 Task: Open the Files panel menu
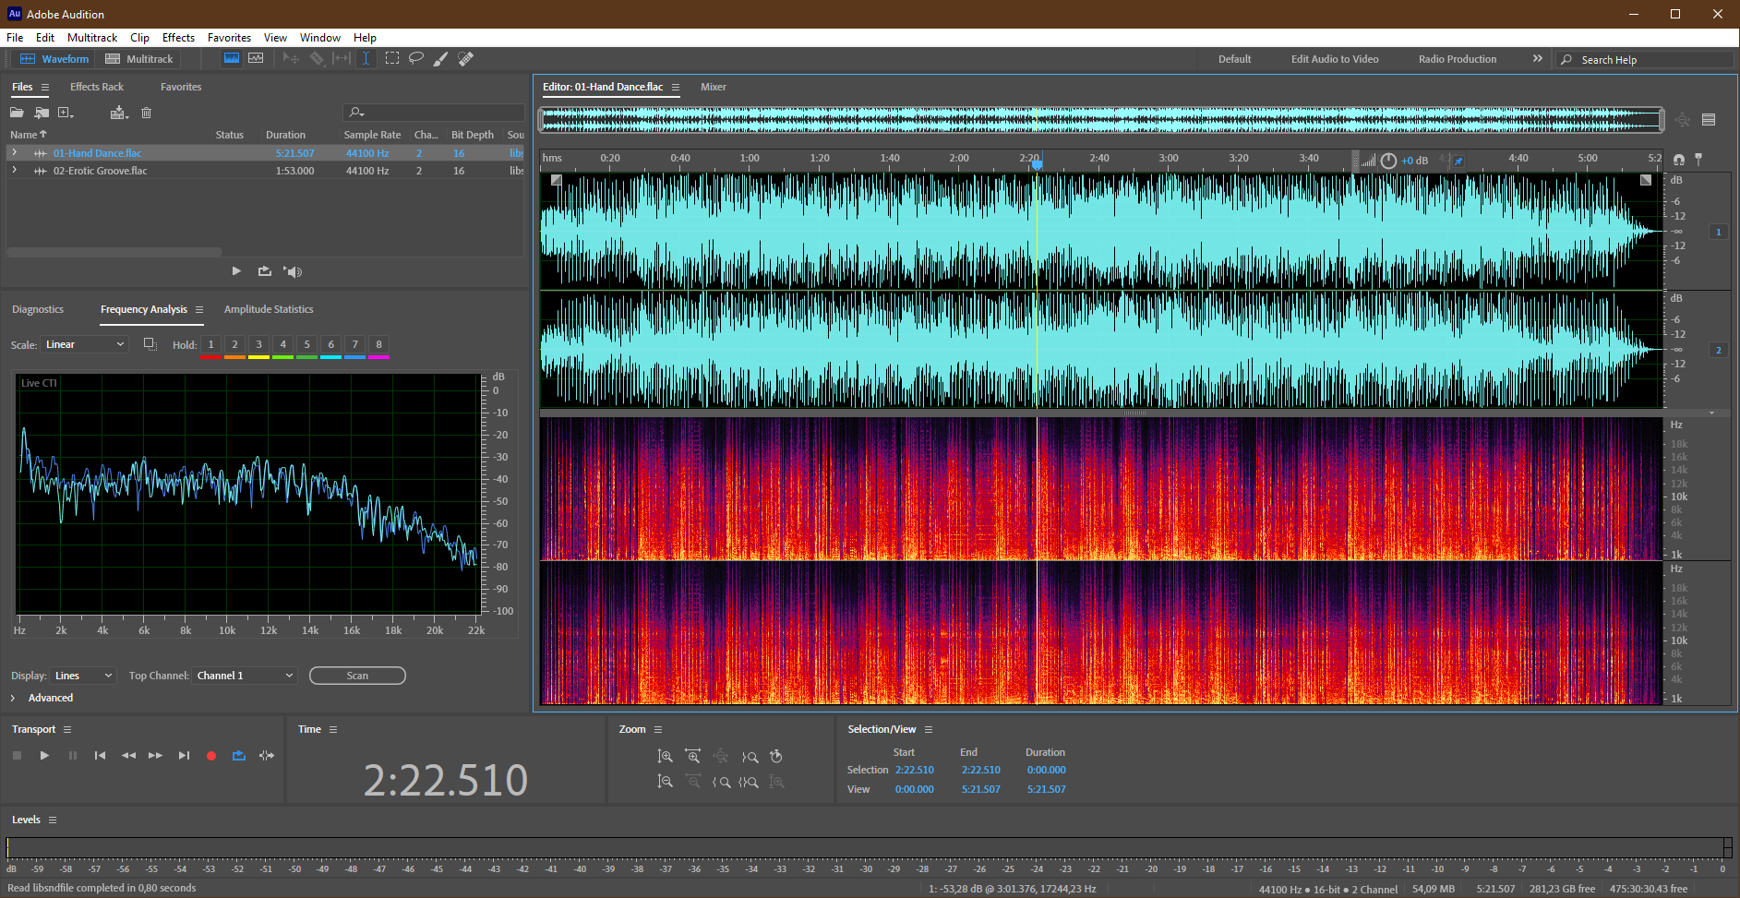coord(44,87)
